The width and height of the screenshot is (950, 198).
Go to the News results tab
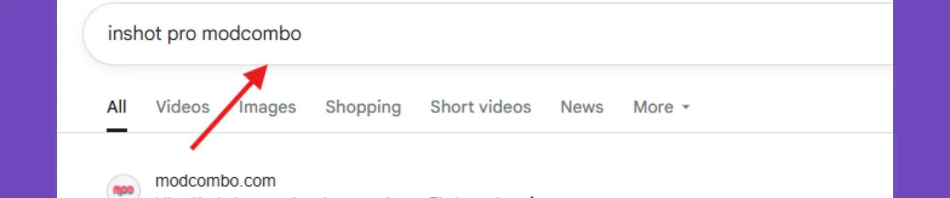582,107
